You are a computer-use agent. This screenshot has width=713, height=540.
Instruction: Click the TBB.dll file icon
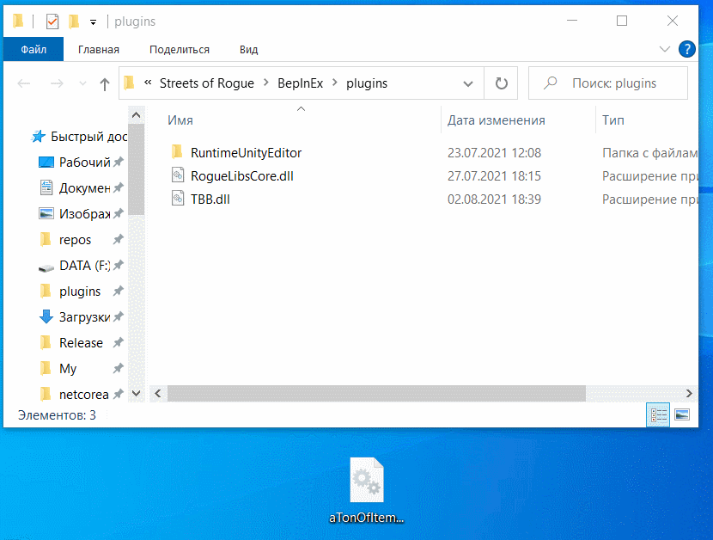click(x=178, y=199)
